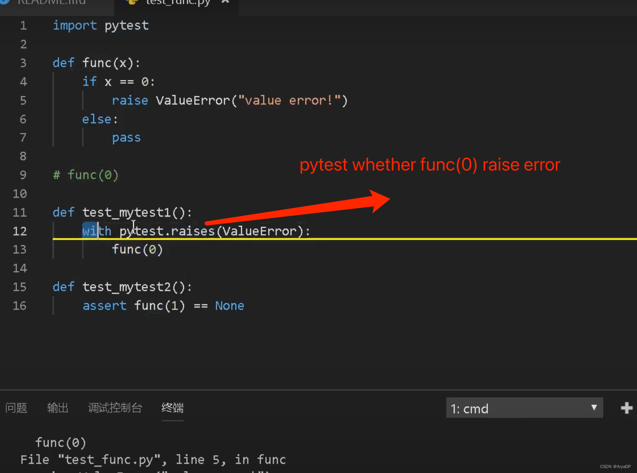This screenshot has width=637, height=473.
Task: Click line number 1 in the gutter
Action: pos(24,26)
